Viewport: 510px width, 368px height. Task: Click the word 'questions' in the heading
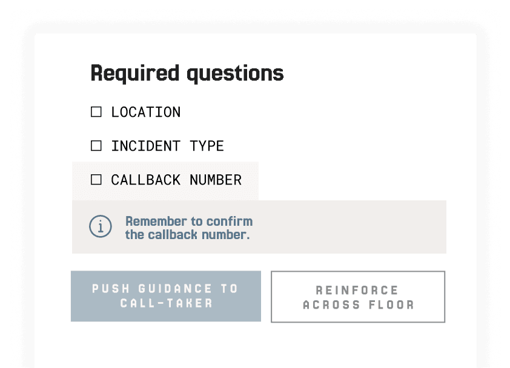(x=235, y=74)
